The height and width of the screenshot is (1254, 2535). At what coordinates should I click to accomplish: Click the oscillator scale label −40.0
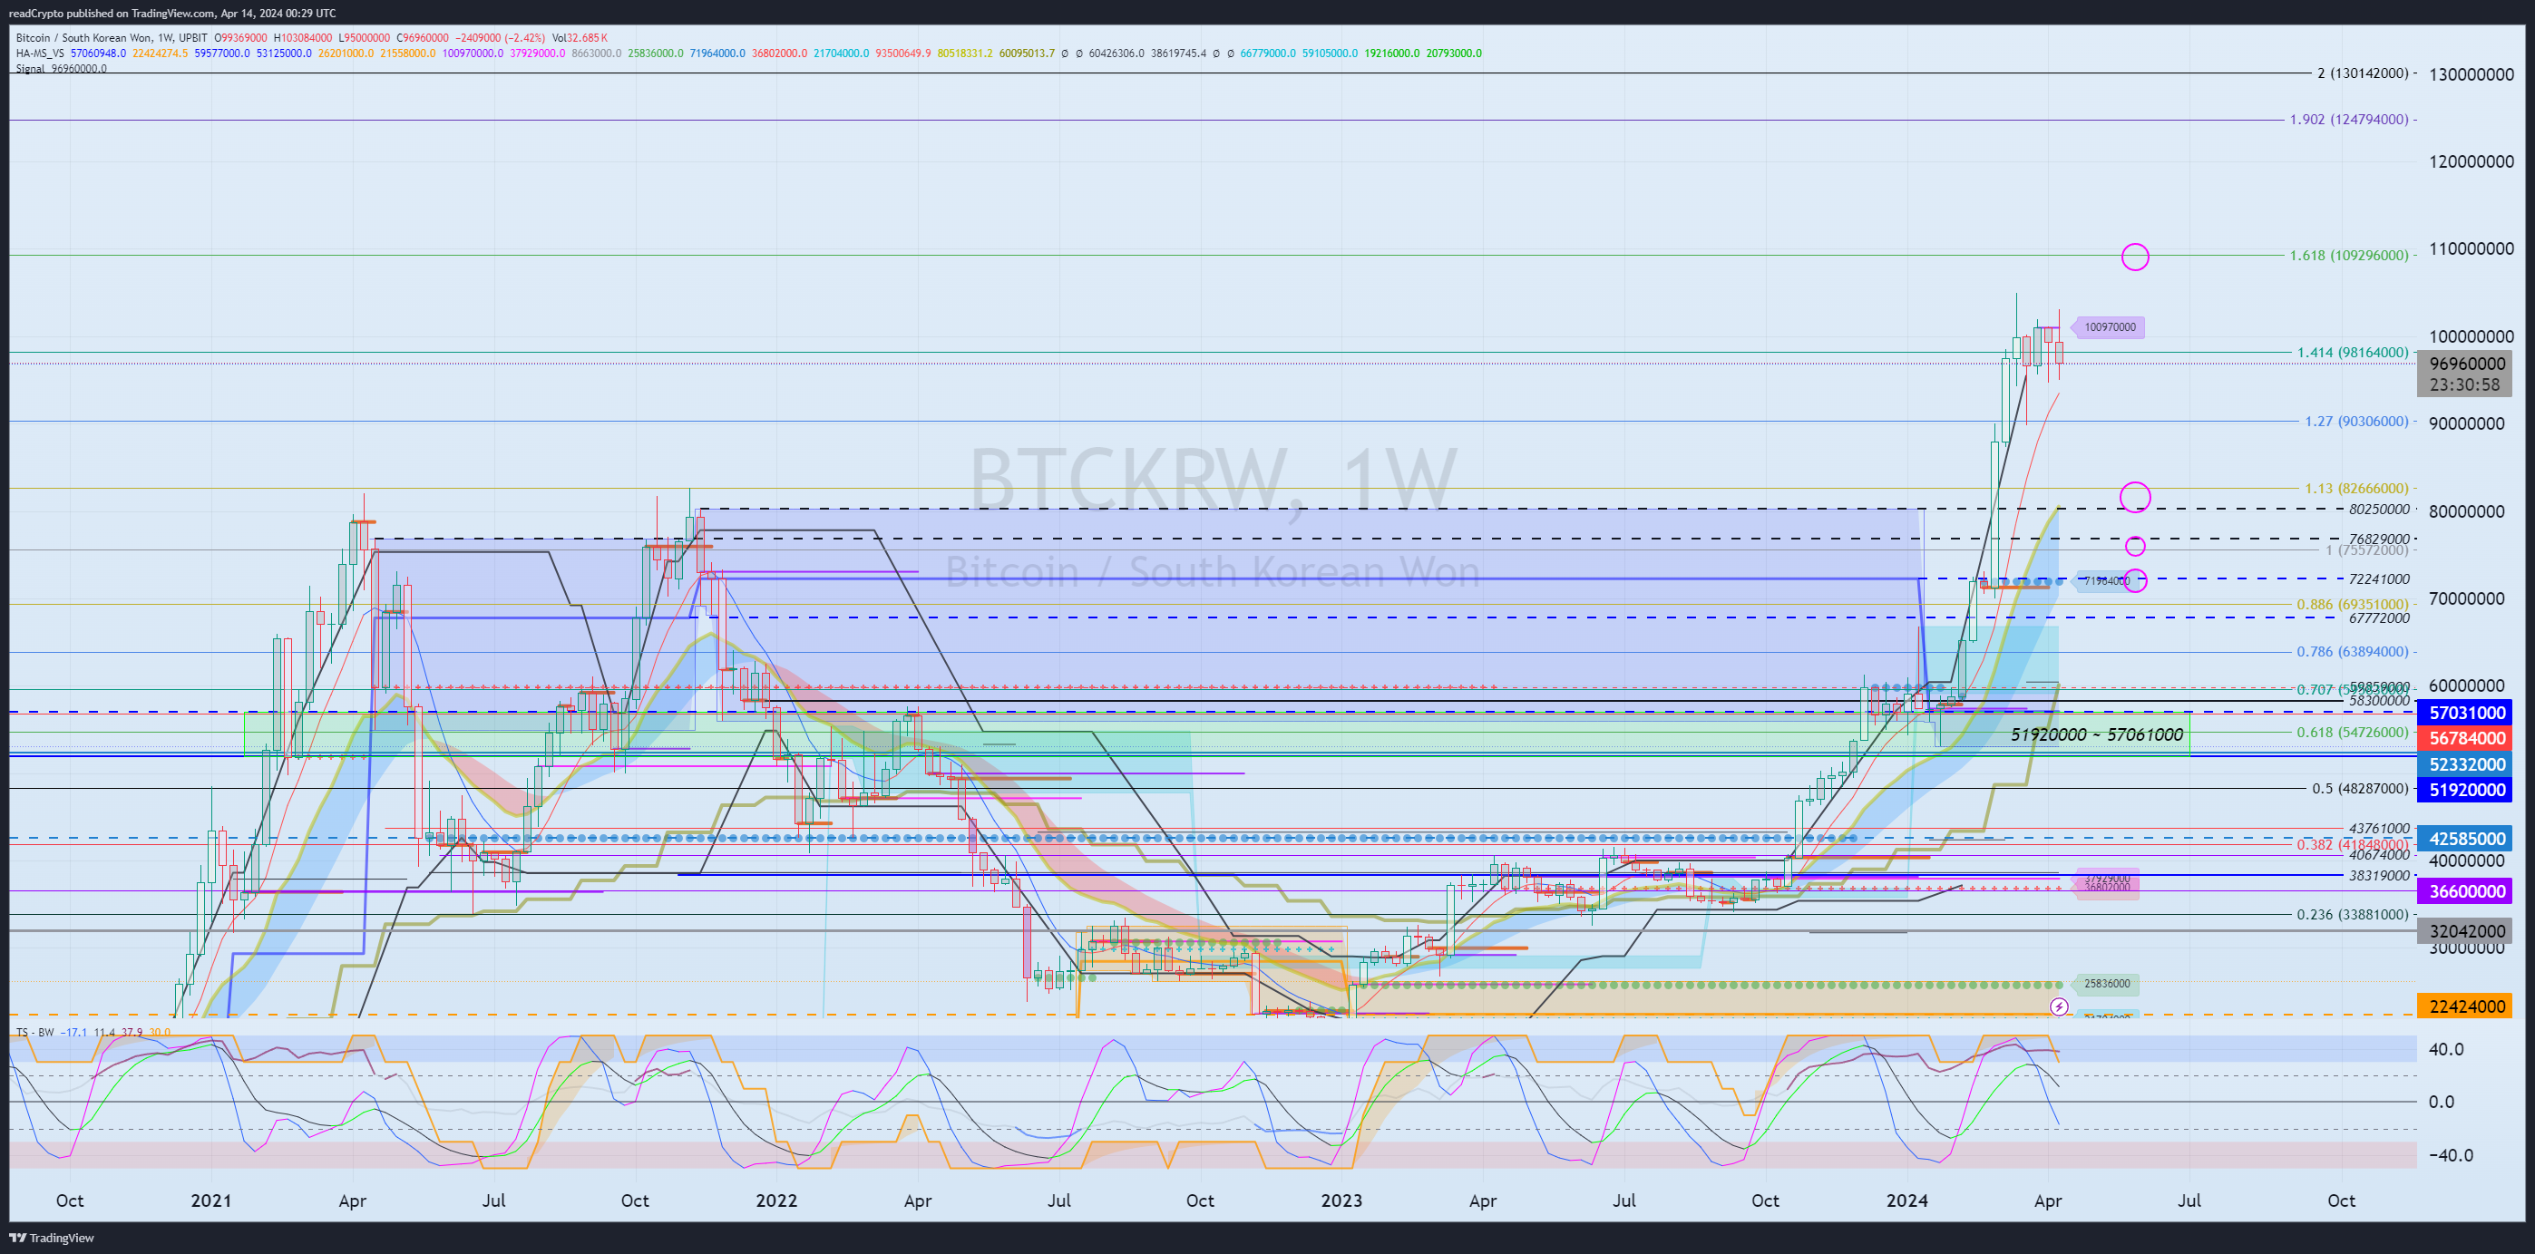point(2450,1154)
